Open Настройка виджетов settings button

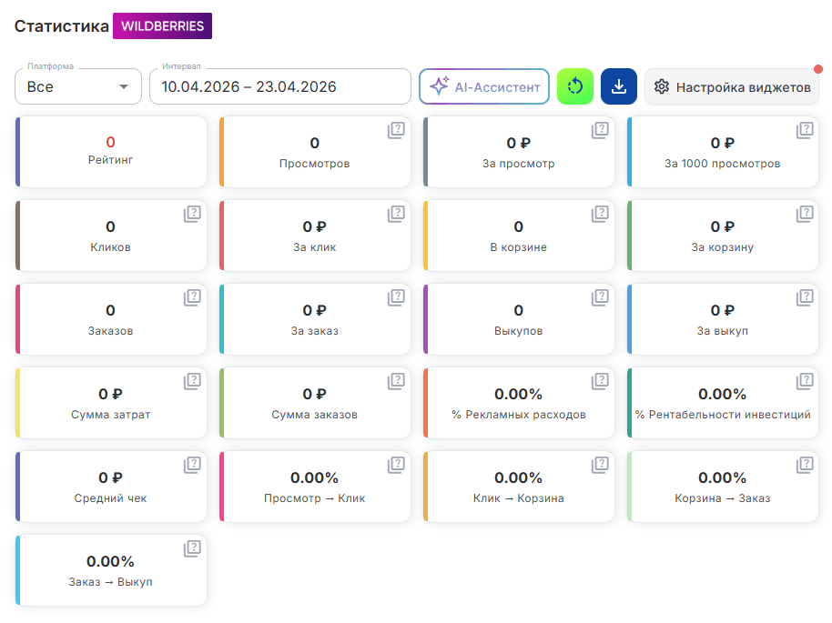pyautogui.click(x=732, y=86)
